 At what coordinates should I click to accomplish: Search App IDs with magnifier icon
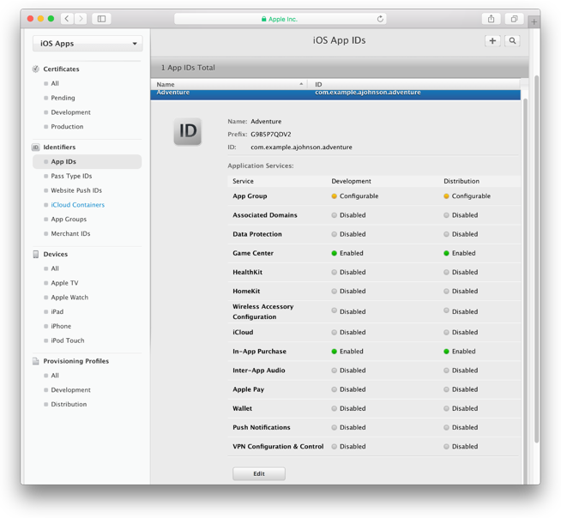pyautogui.click(x=512, y=41)
